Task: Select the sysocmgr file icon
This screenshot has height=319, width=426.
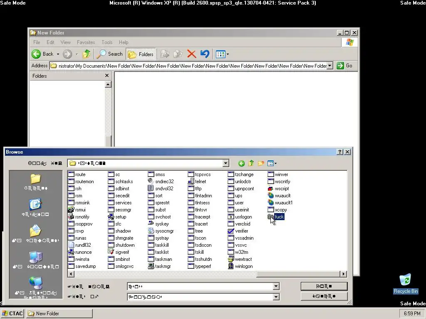Action: 151,231
